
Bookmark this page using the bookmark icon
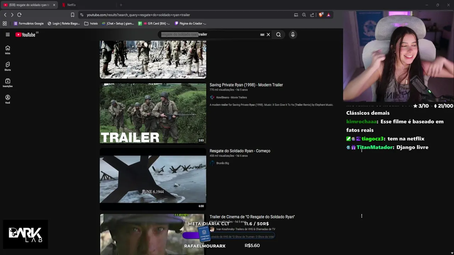[72, 15]
